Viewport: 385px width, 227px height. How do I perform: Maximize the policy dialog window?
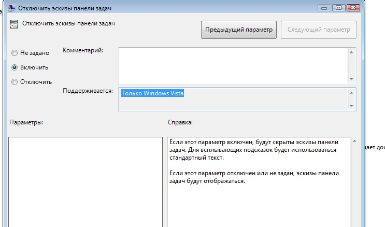coord(338,8)
